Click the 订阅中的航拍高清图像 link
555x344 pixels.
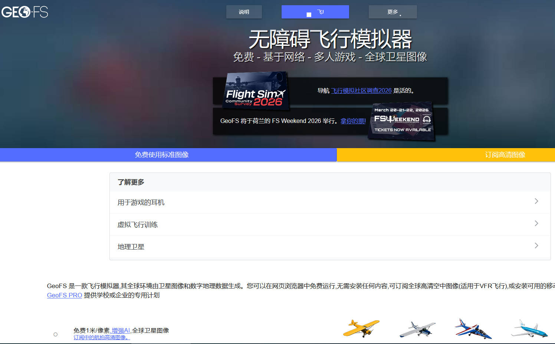101,337
